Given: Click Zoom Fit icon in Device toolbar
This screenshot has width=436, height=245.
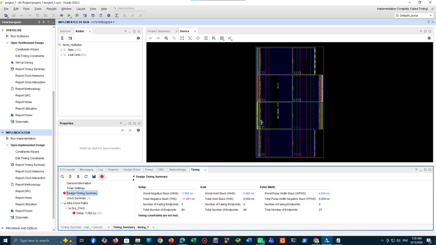Looking at the screenshot, I should pos(182,38).
